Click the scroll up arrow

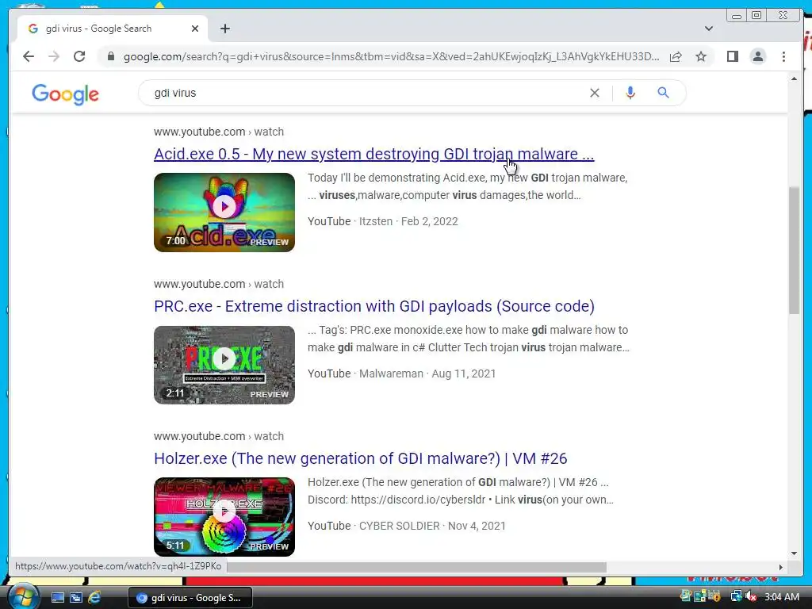[794, 79]
